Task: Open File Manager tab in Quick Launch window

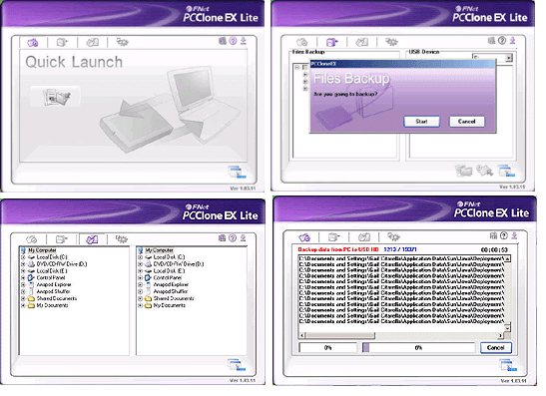Action: tap(92, 43)
